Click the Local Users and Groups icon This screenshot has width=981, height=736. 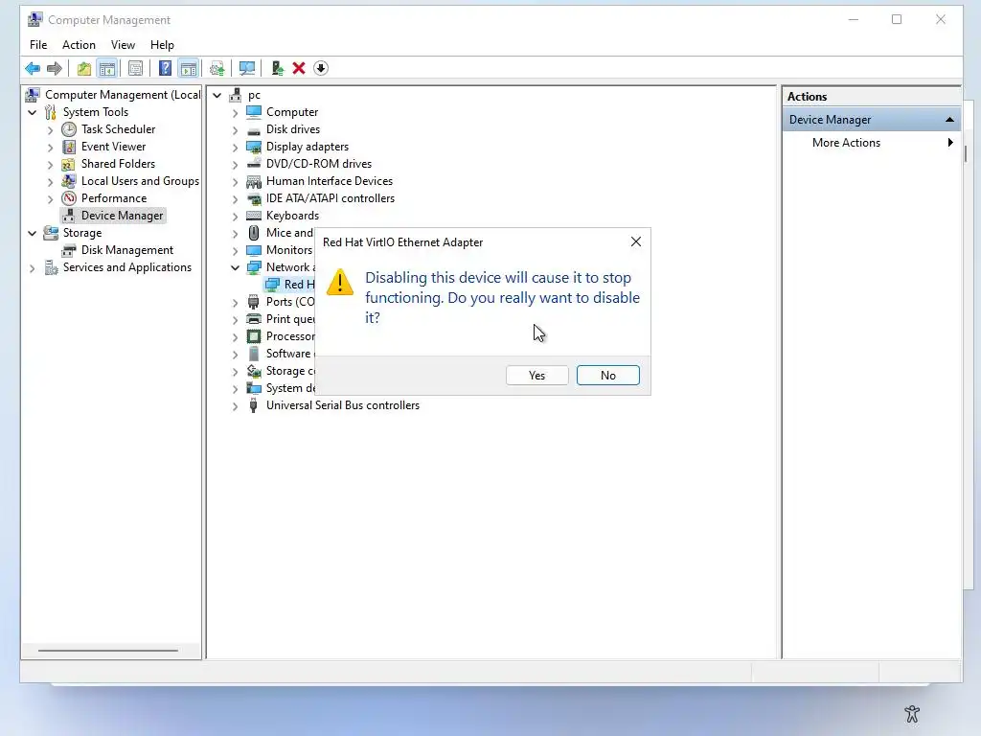tap(68, 181)
